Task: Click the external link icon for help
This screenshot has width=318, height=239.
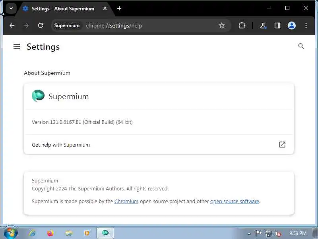Action: click(282, 145)
